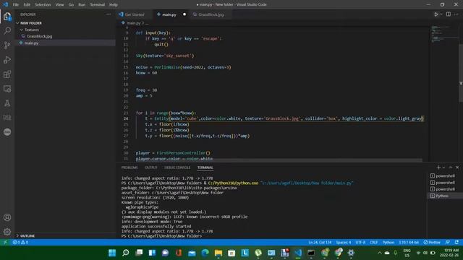Expand the OUTLINE section
The height and width of the screenshot is (260, 463).
27,236
